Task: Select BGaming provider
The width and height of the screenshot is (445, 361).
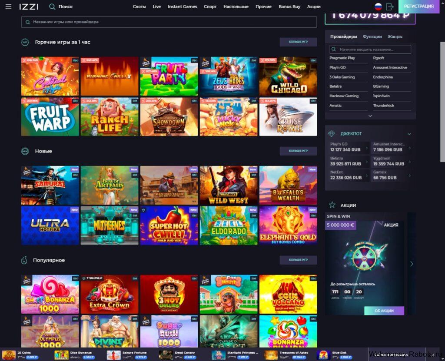Action: tap(381, 86)
